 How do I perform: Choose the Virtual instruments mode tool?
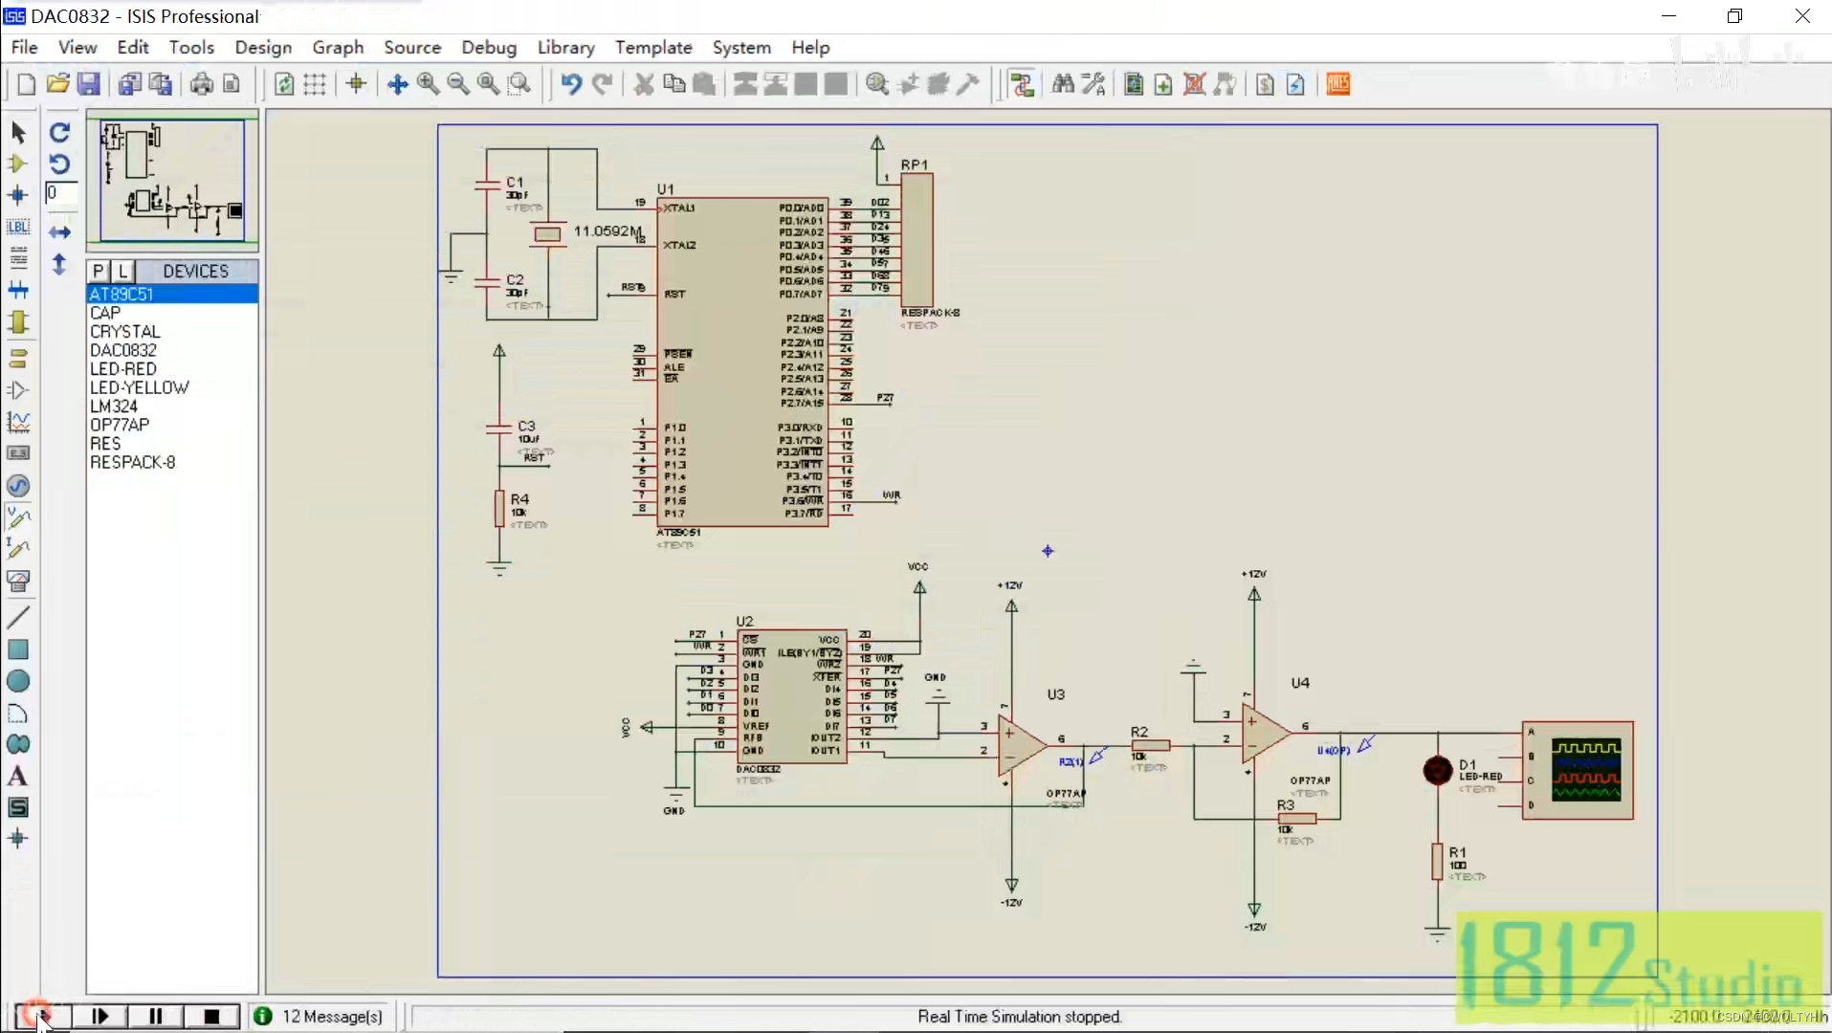(x=18, y=581)
